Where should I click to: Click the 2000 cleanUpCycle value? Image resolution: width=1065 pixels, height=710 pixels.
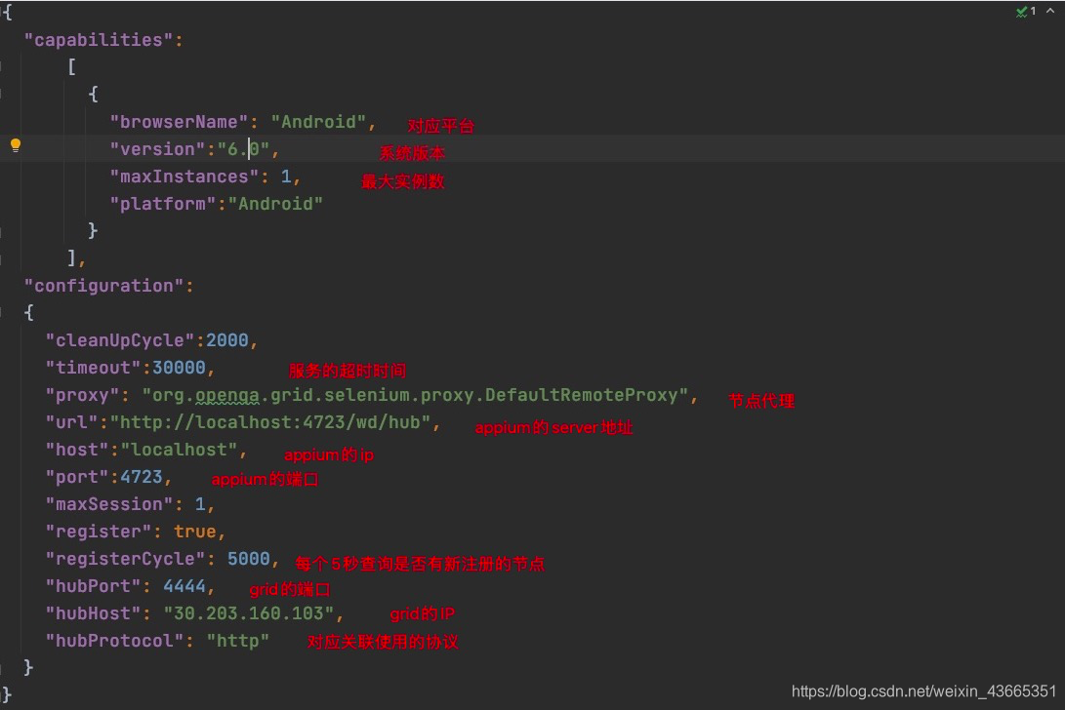click(227, 340)
